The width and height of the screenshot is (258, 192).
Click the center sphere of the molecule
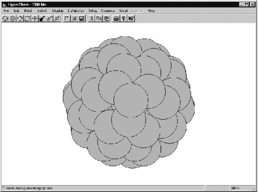(x=131, y=100)
